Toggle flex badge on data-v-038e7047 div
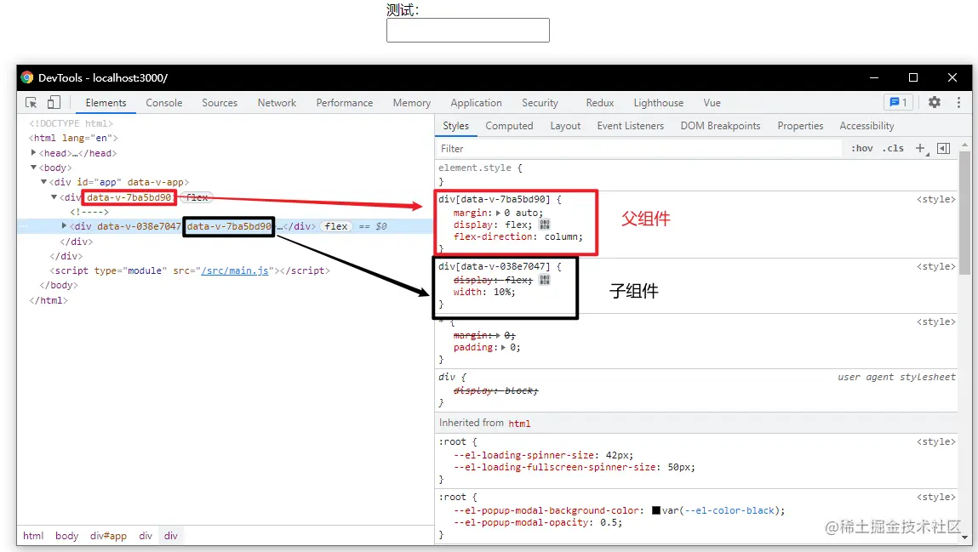The height and width of the screenshot is (552, 978). point(336,226)
